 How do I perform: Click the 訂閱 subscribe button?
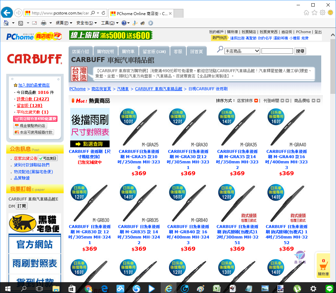tap(22, 206)
